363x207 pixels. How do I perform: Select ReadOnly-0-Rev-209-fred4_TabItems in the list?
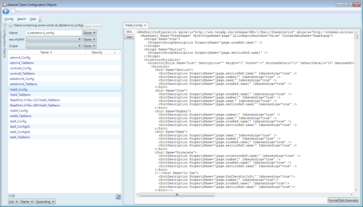(64, 105)
